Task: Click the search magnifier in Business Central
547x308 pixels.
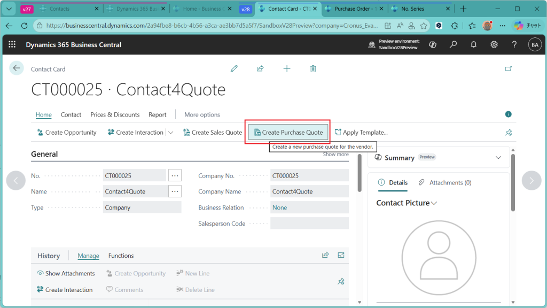Action: [x=453, y=45]
